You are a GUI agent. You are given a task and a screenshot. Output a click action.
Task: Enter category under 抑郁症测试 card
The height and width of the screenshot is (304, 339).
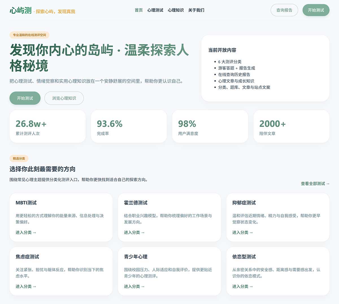[x=243, y=232]
